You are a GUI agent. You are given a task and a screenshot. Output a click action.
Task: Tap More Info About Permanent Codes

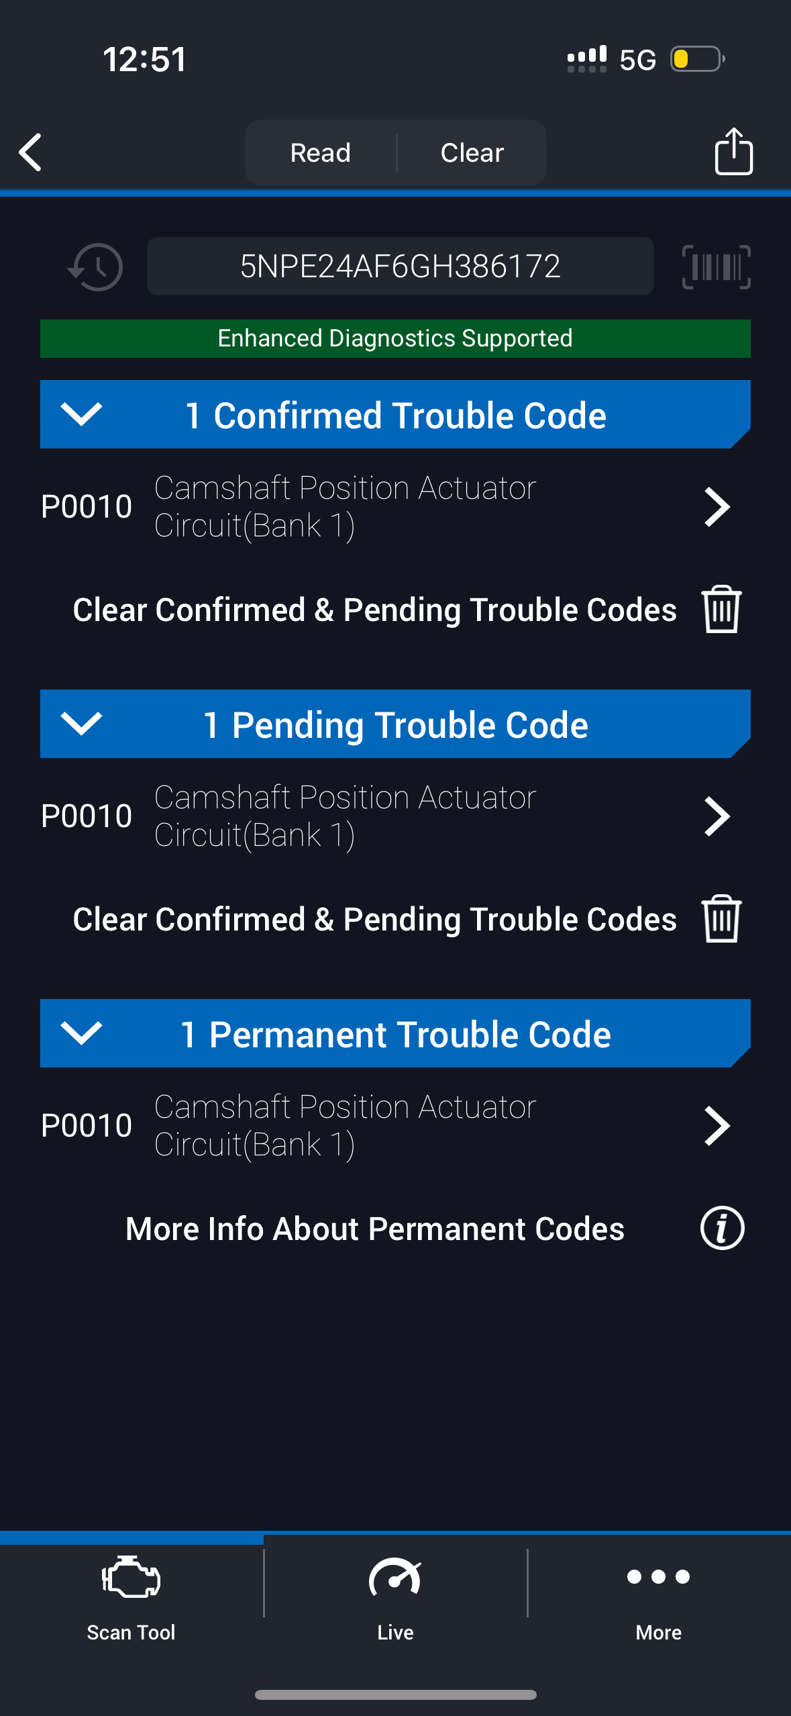(x=375, y=1229)
